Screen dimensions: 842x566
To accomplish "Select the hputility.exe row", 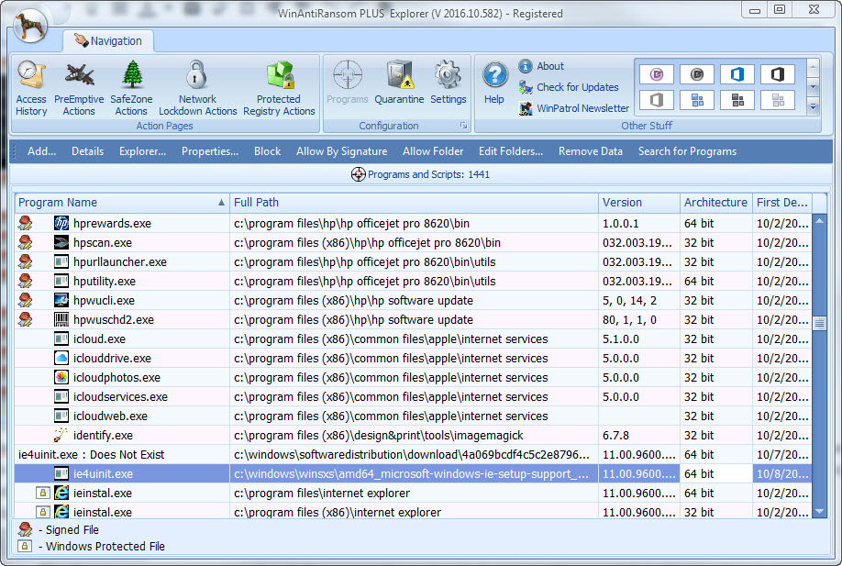I will click(x=413, y=281).
